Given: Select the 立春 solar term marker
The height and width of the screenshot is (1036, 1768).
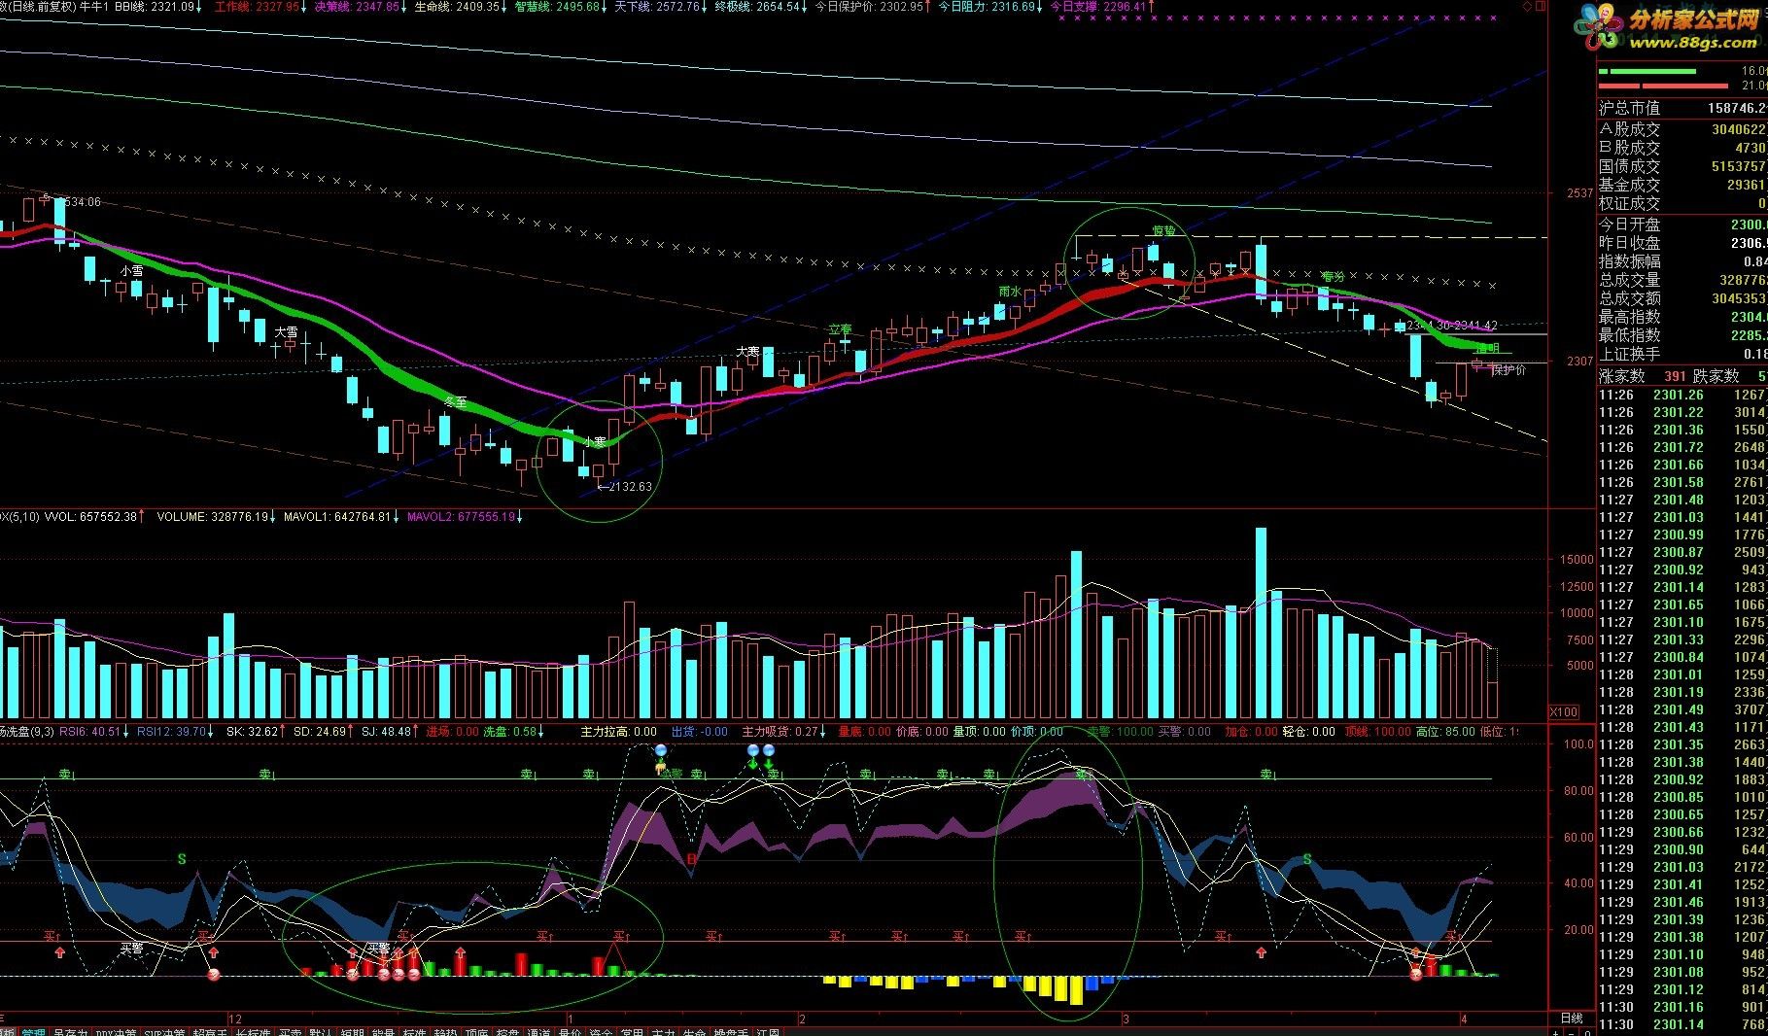Looking at the screenshot, I should 839,330.
